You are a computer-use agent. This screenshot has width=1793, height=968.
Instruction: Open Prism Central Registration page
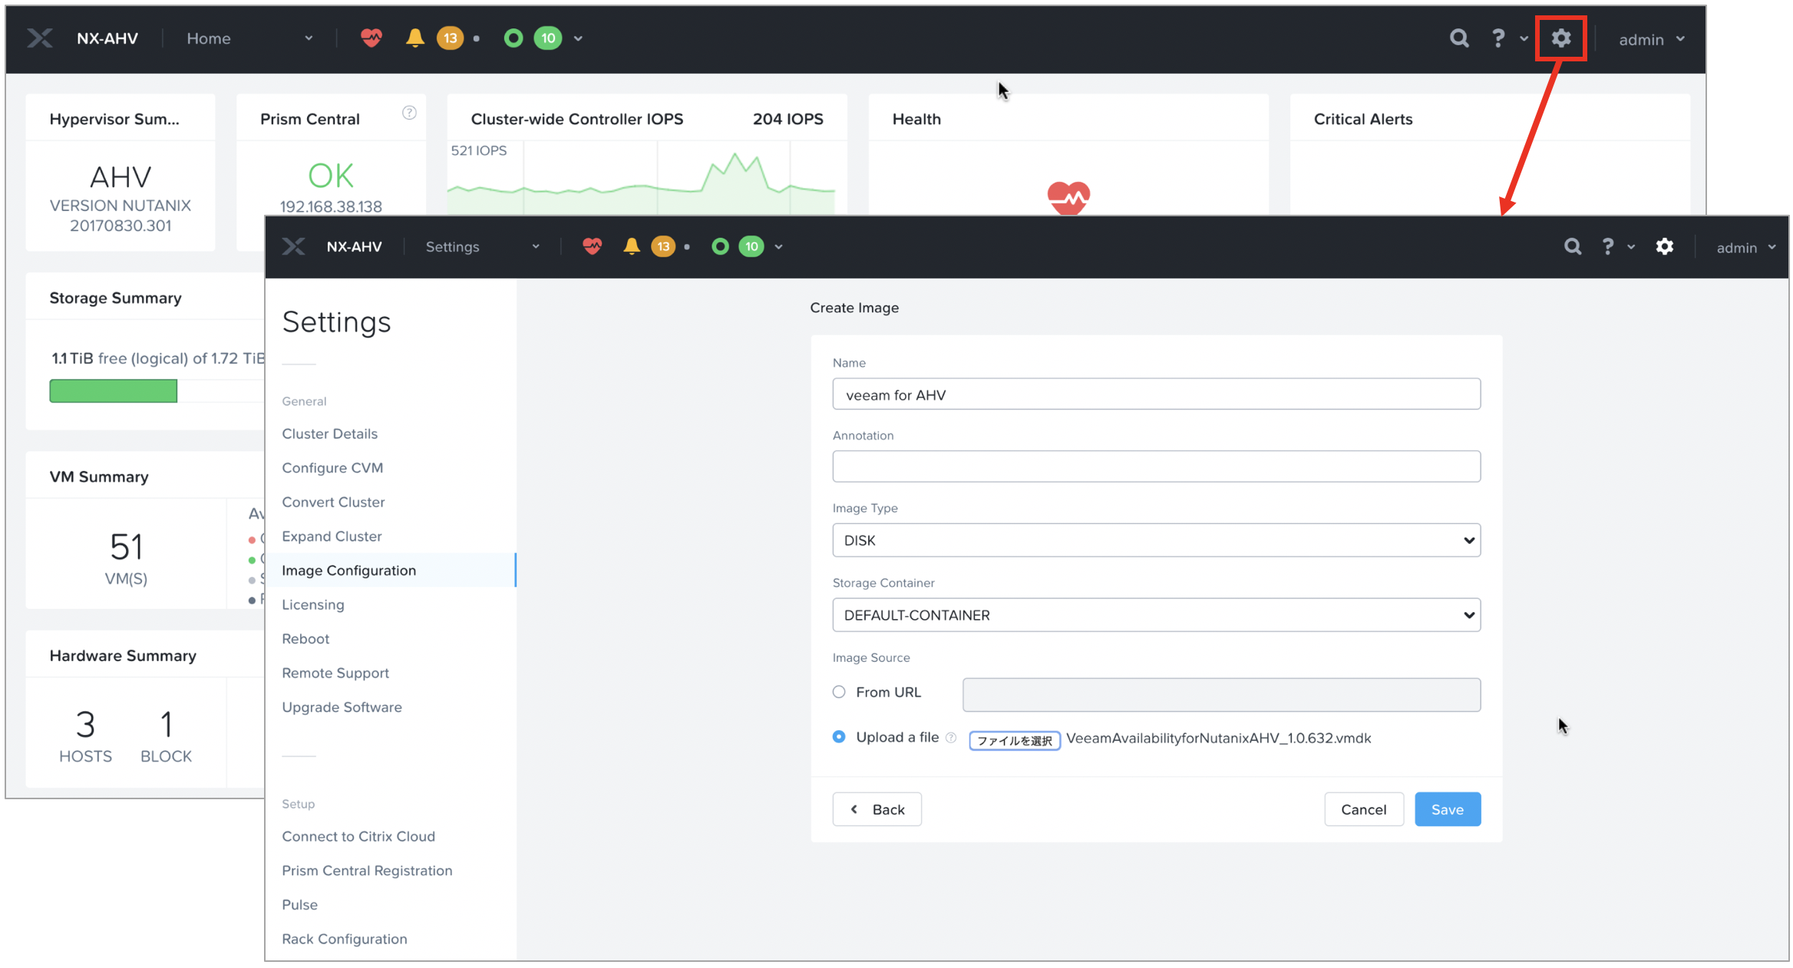coord(367,871)
